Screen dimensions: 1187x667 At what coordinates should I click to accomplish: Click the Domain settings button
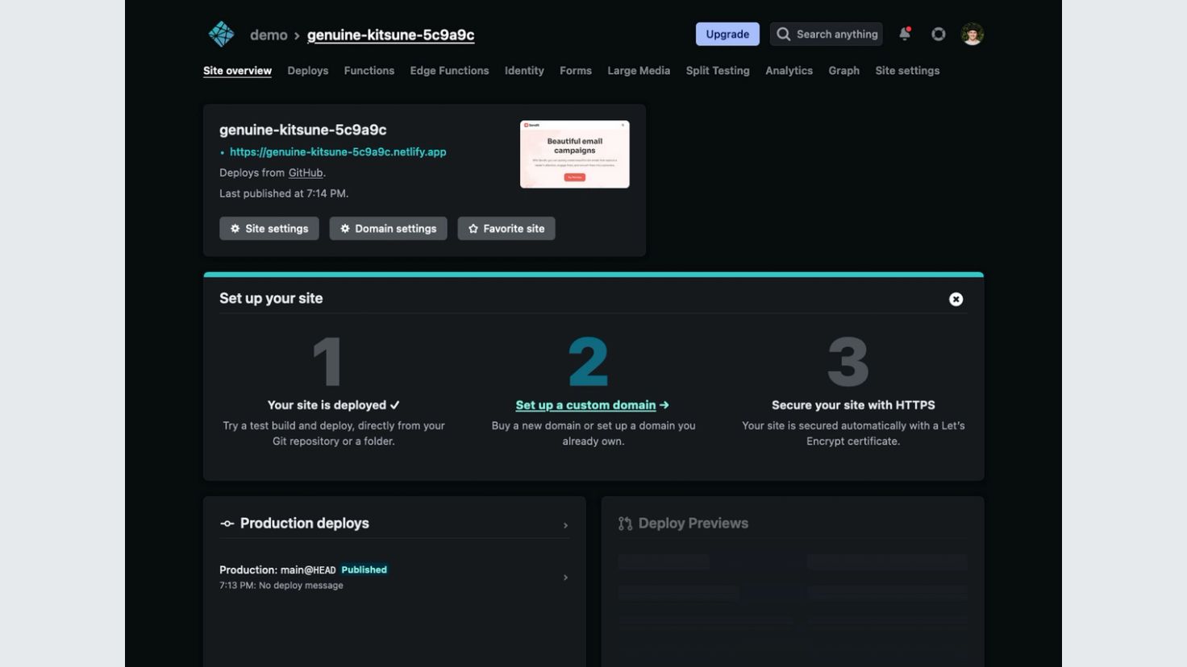(388, 229)
